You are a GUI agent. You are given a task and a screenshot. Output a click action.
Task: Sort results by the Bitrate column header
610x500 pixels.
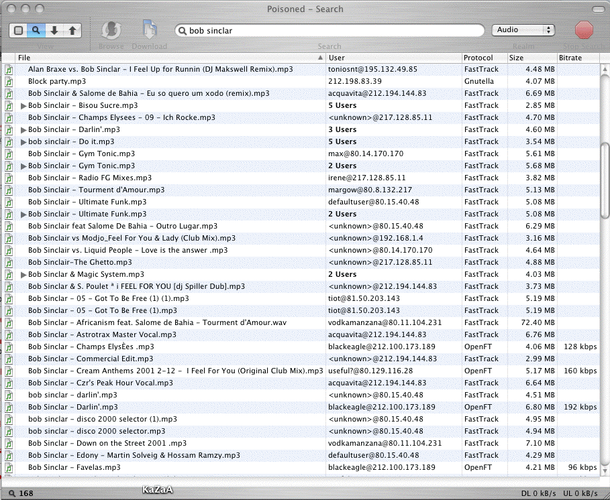click(x=578, y=58)
